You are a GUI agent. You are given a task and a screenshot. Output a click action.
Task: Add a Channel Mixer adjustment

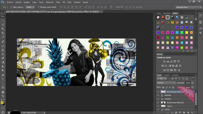[177, 66]
